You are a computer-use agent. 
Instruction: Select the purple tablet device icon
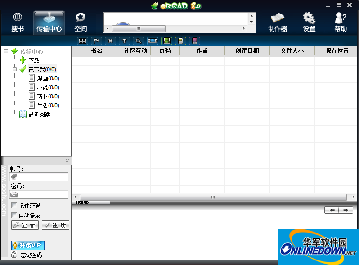click(x=194, y=41)
